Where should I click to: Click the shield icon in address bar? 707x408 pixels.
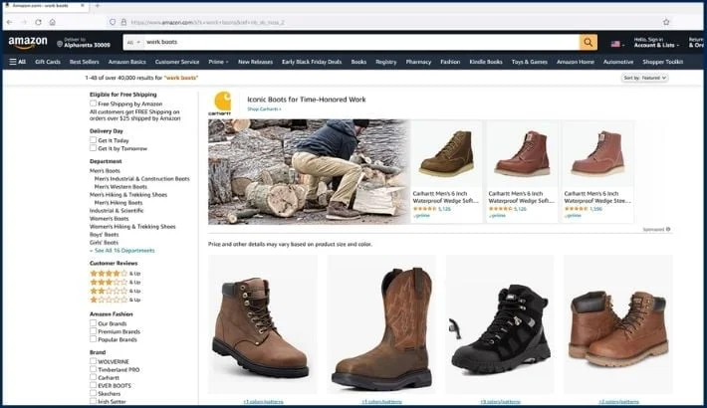[113, 22]
